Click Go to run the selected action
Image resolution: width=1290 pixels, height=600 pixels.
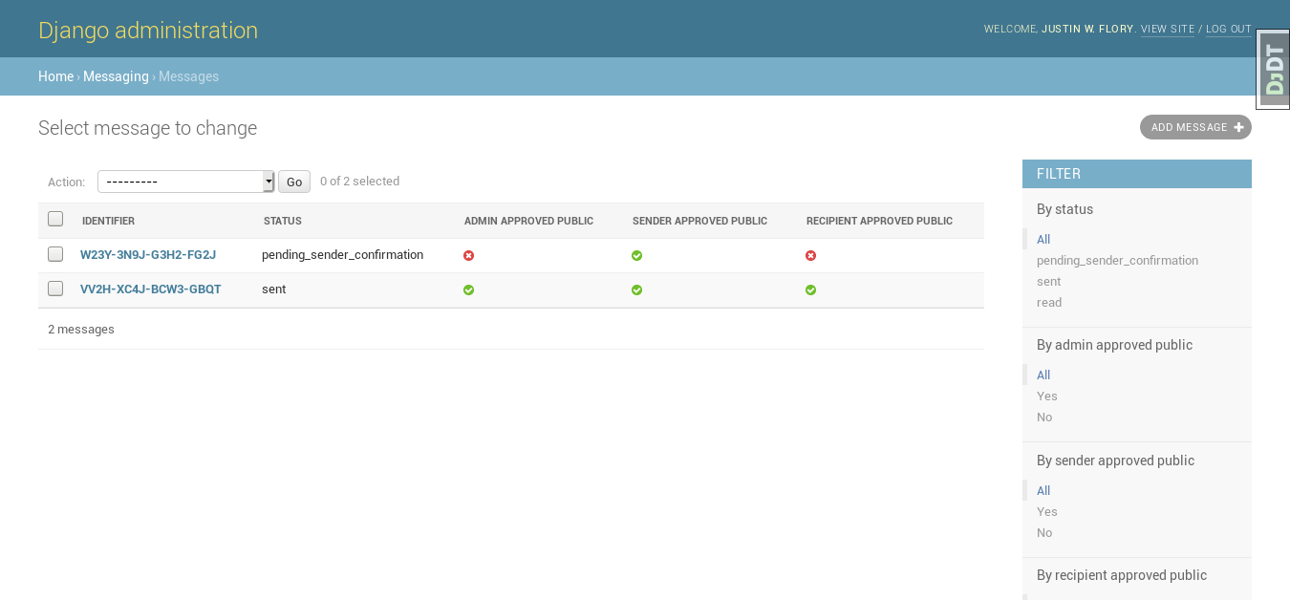coord(294,182)
